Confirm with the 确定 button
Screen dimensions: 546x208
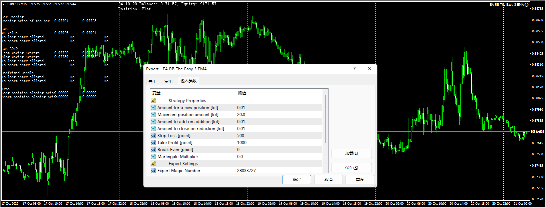[x=297, y=180]
